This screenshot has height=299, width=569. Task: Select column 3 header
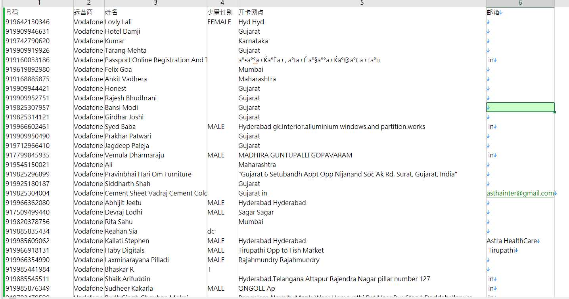(x=155, y=3)
